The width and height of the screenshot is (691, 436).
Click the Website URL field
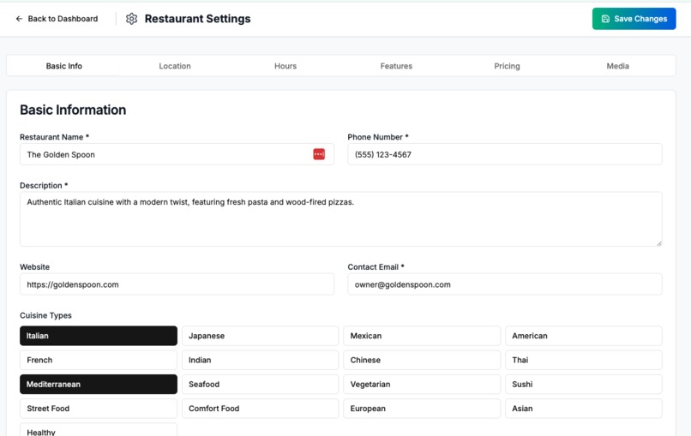coord(177,284)
